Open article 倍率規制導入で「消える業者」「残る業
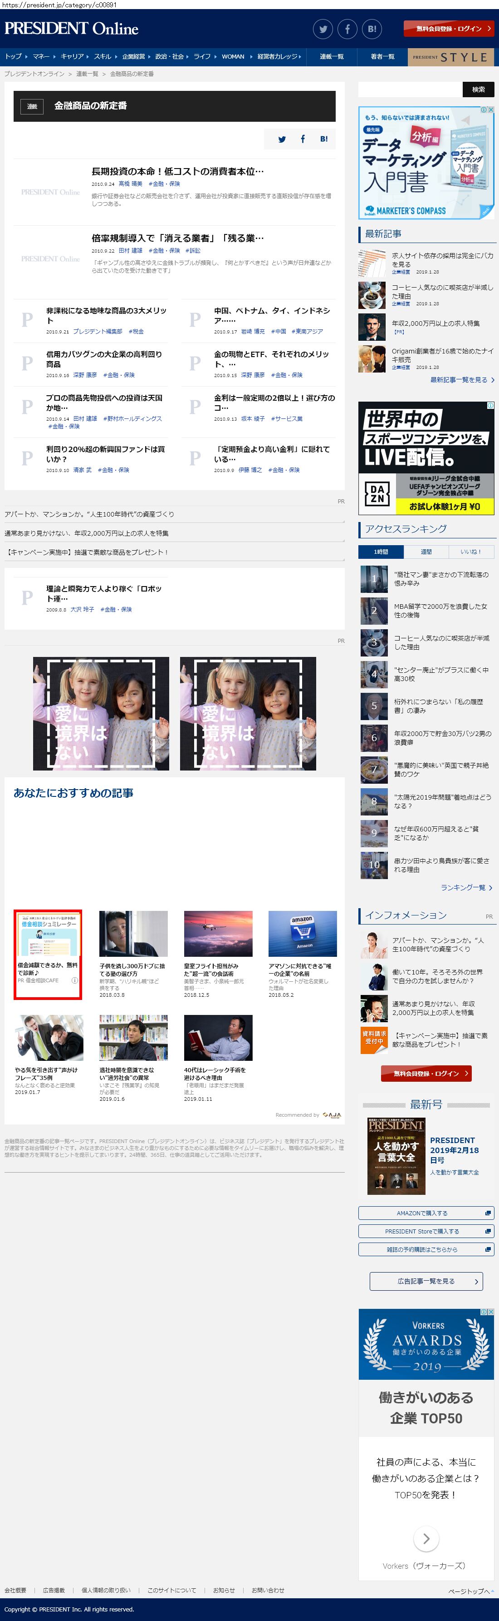Image resolution: width=499 pixels, height=1621 pixels. tap(178, 238)
